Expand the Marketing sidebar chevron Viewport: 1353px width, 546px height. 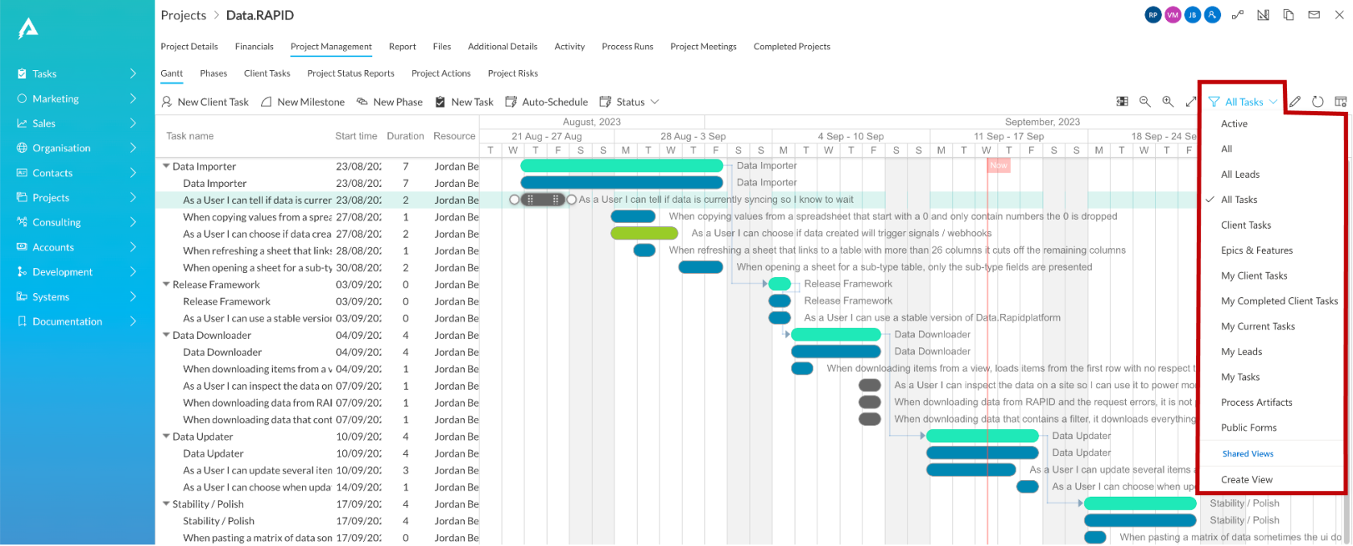click(133, 99)
